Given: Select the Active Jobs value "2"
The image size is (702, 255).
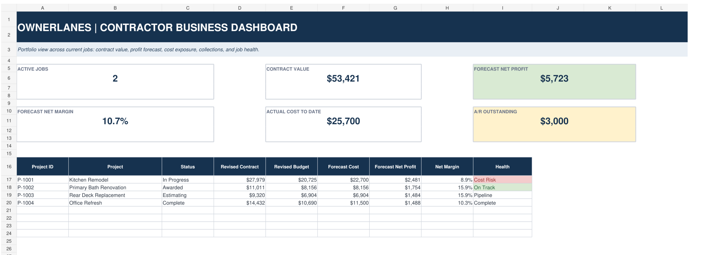Looking at the screenshot, I should click(x=115, y=78).
